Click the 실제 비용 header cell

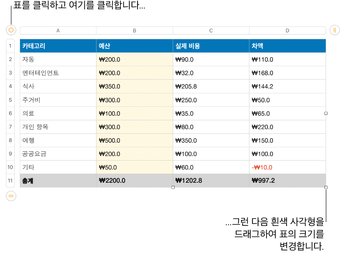[211, 46]
